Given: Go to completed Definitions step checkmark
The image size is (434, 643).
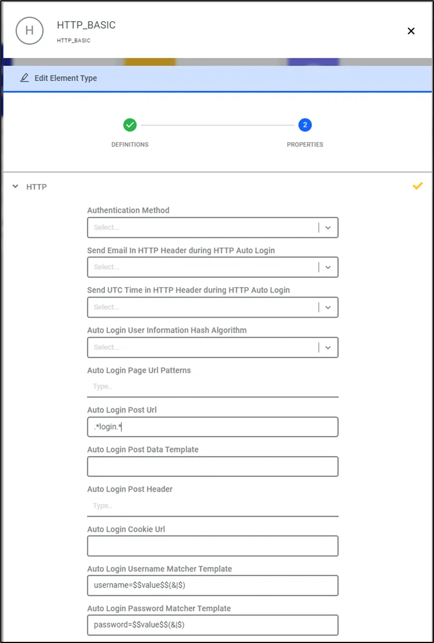Looking at the screenshot, I should [130, 124].
